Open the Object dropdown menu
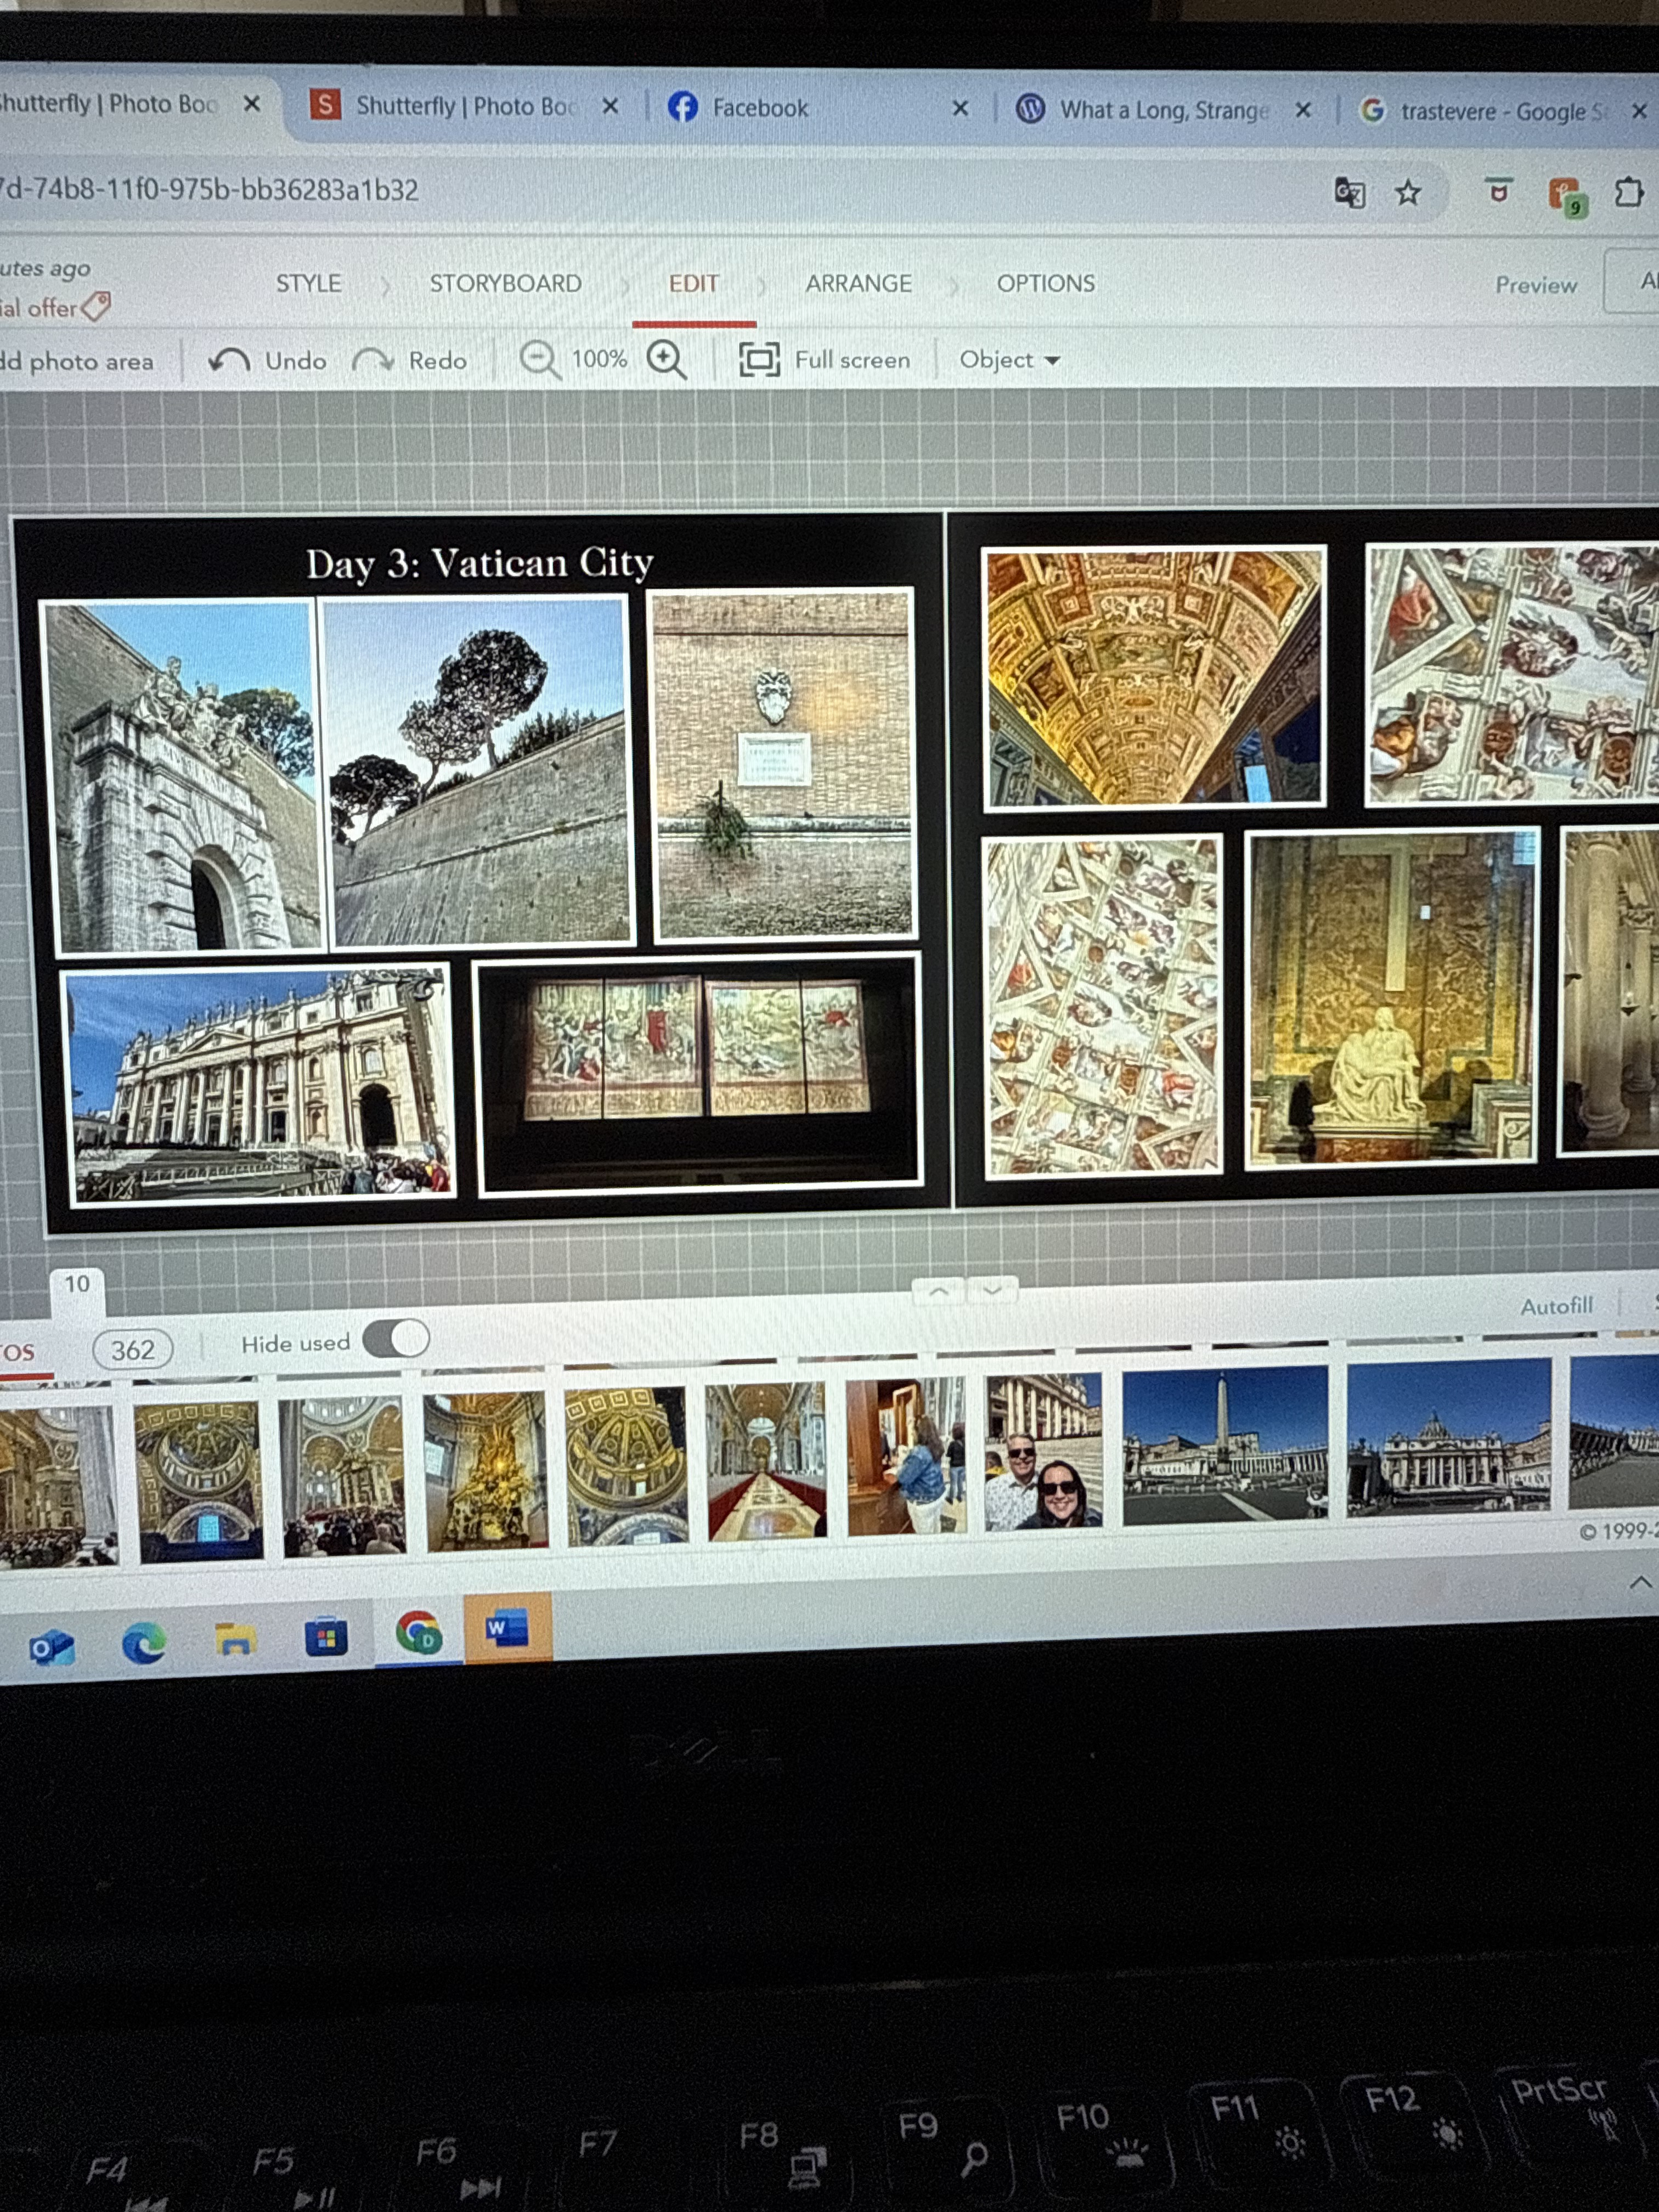1659x2212 pixels. click(x=1008, y=359)
